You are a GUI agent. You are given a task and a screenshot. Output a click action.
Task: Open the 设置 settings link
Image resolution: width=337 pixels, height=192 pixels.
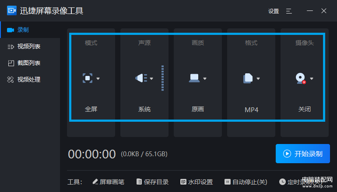point(274,11)
